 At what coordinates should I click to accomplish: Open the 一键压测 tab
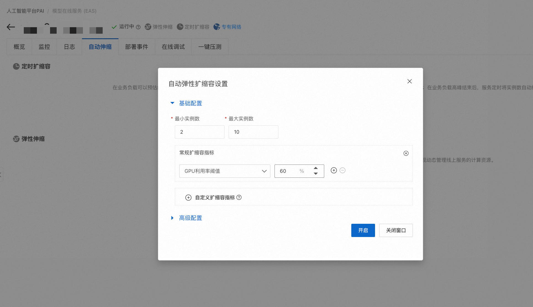(210, 47)
